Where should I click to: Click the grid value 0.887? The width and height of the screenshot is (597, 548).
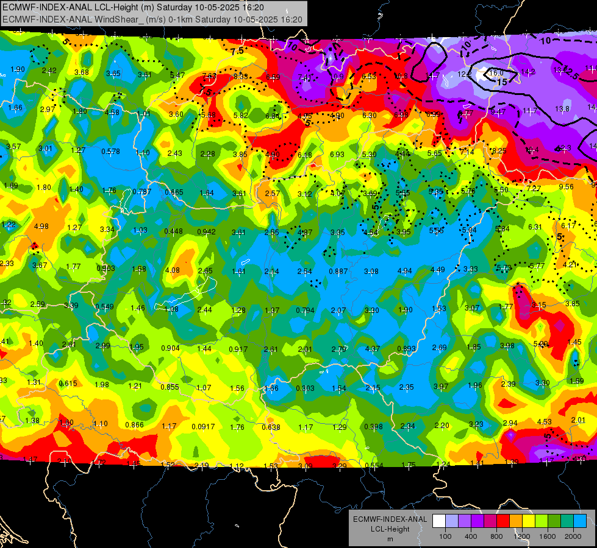[338, 271]
